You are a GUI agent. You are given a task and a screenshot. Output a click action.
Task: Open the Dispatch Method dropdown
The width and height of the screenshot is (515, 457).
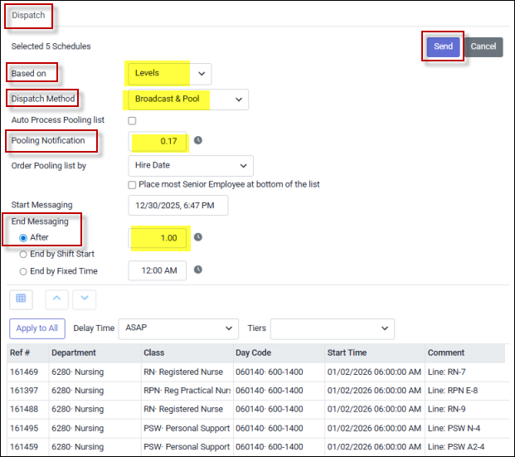(x=187, y=100)
